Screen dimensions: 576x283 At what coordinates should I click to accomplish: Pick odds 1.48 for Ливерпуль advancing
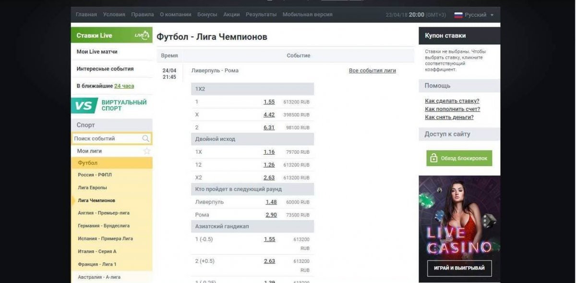[x=271, y=202]
